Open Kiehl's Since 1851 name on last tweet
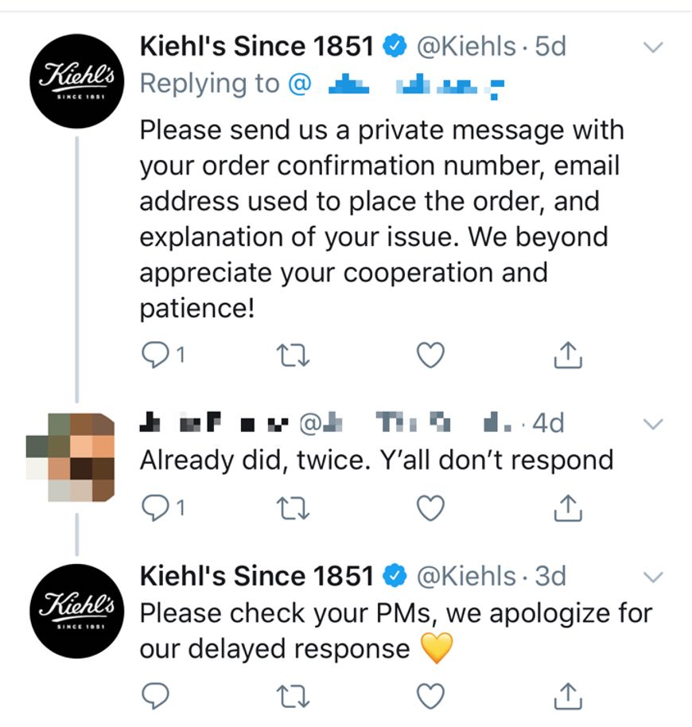692x727 pixels. (256, 576)
